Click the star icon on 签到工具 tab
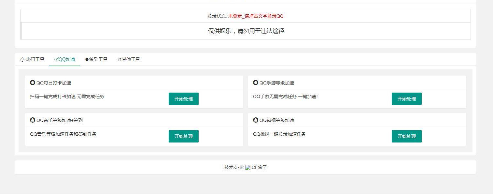 click(x=87, y=59)
